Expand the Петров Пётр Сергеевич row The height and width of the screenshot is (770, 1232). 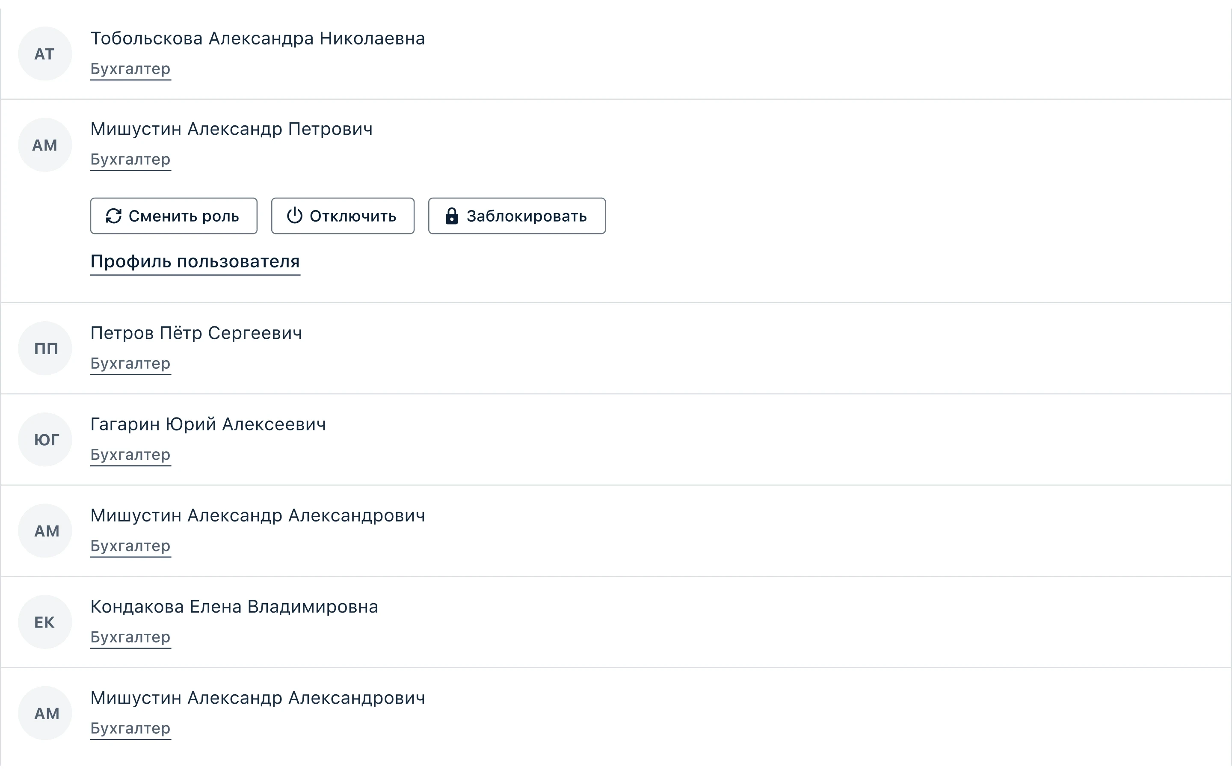[x=616, y=348]
